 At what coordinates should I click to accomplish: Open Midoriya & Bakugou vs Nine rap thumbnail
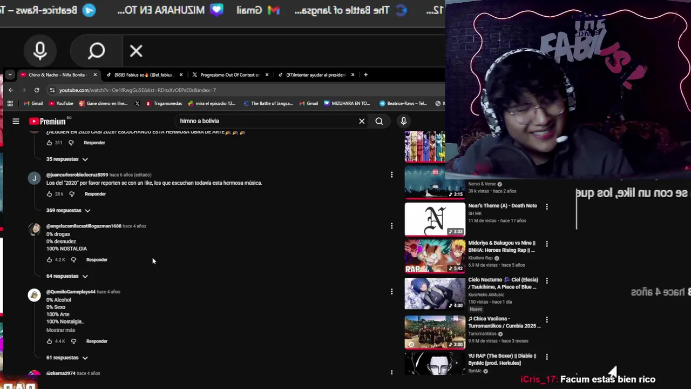[x=435, y=256]
